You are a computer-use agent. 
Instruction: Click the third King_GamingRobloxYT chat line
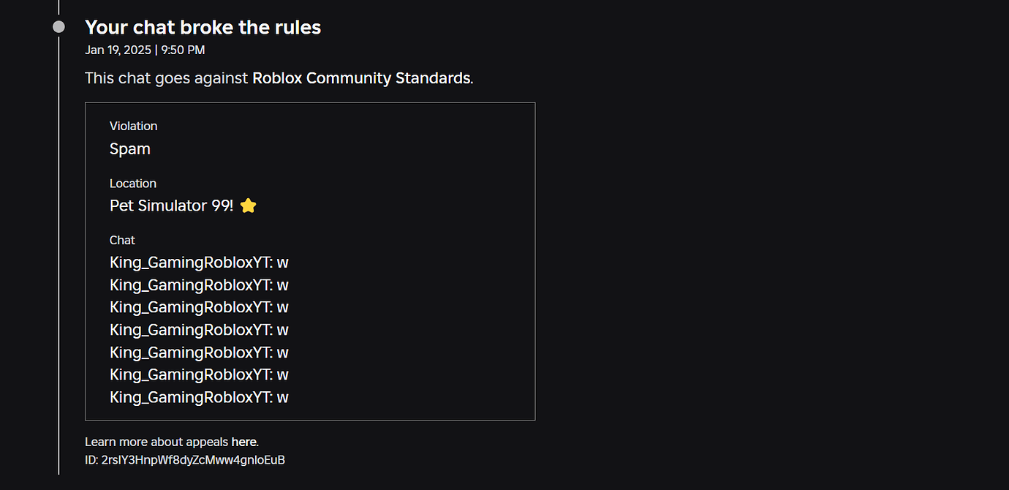199,307
